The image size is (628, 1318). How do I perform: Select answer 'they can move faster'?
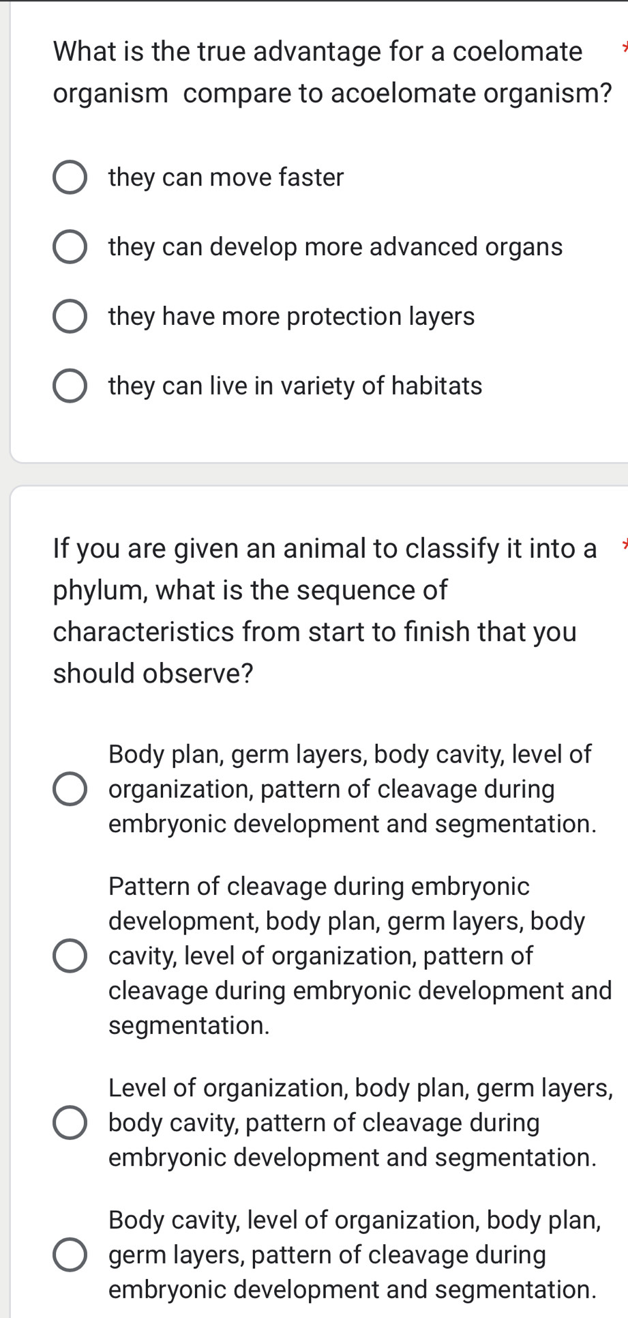[x=69, y=178]
